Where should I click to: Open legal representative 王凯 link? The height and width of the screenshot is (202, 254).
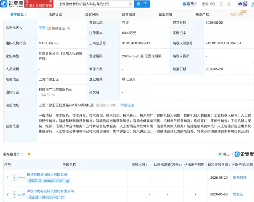[x=42, y=28]
